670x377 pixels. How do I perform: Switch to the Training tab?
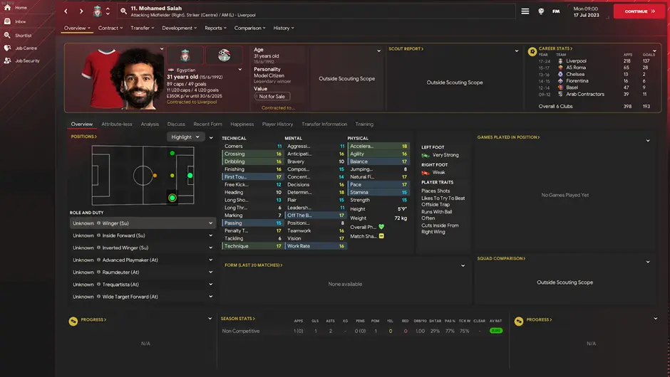[364, 124]
